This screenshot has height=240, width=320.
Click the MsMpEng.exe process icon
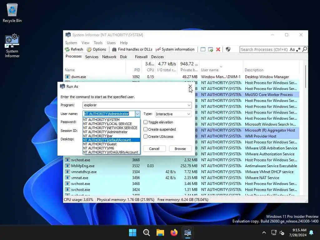(67, 166)
